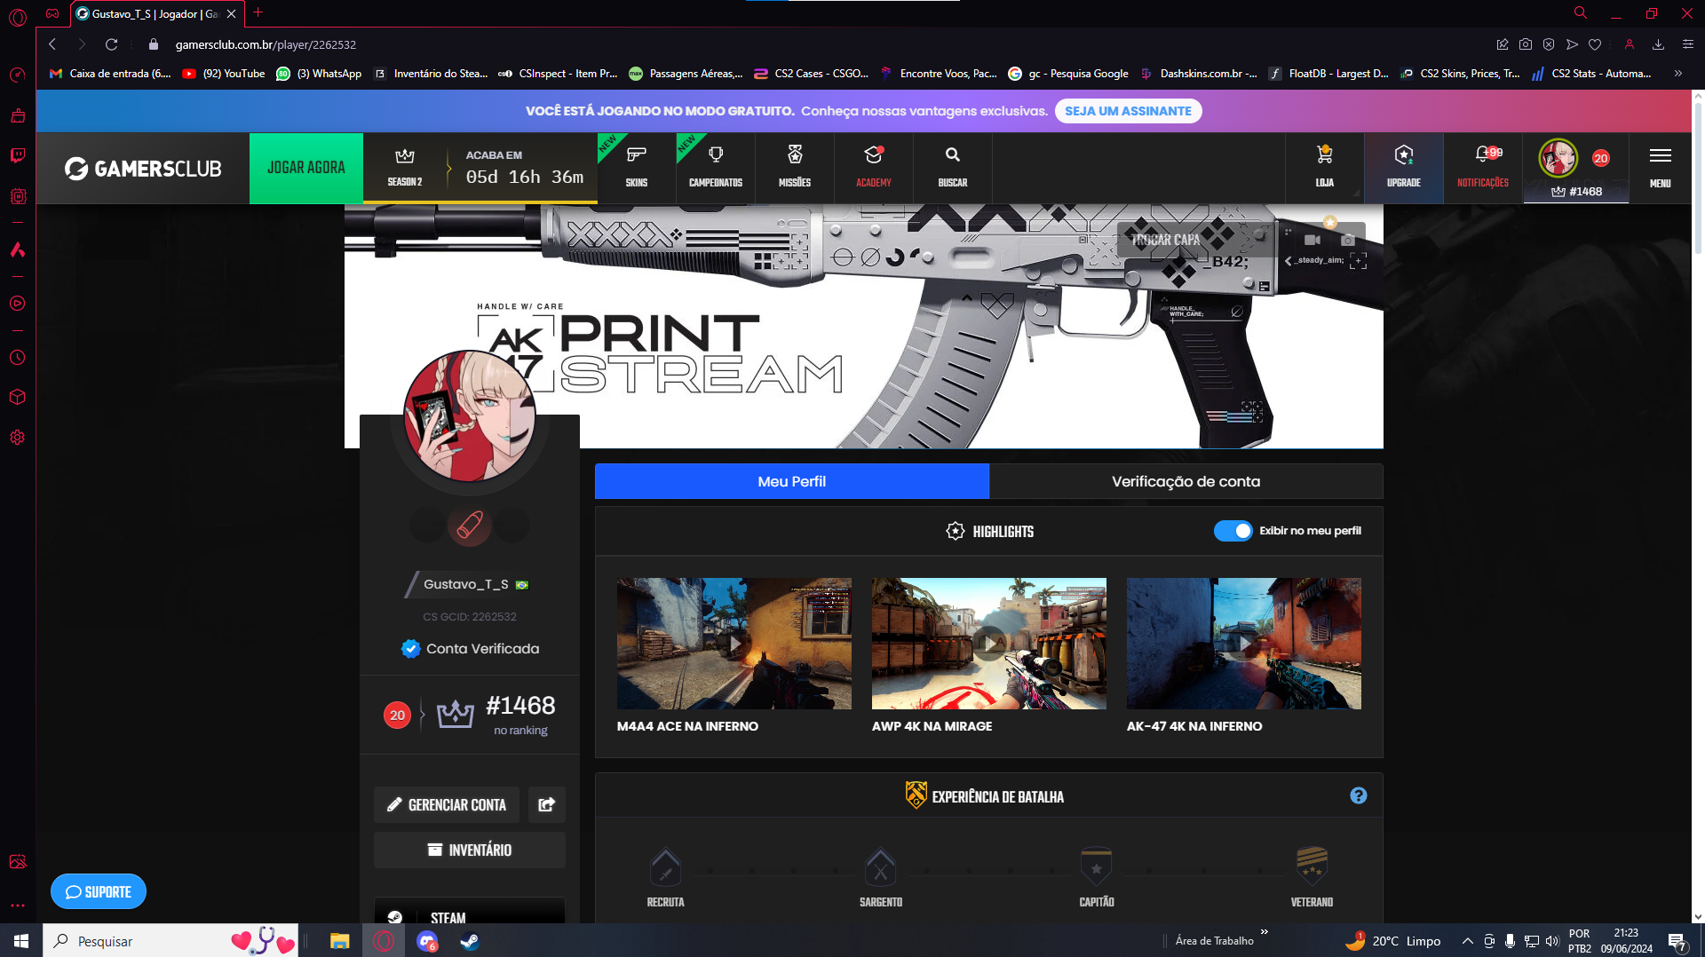Open the FloatDB bookmark
This screenshot has width=1705, height=957.
(1328, 74)
